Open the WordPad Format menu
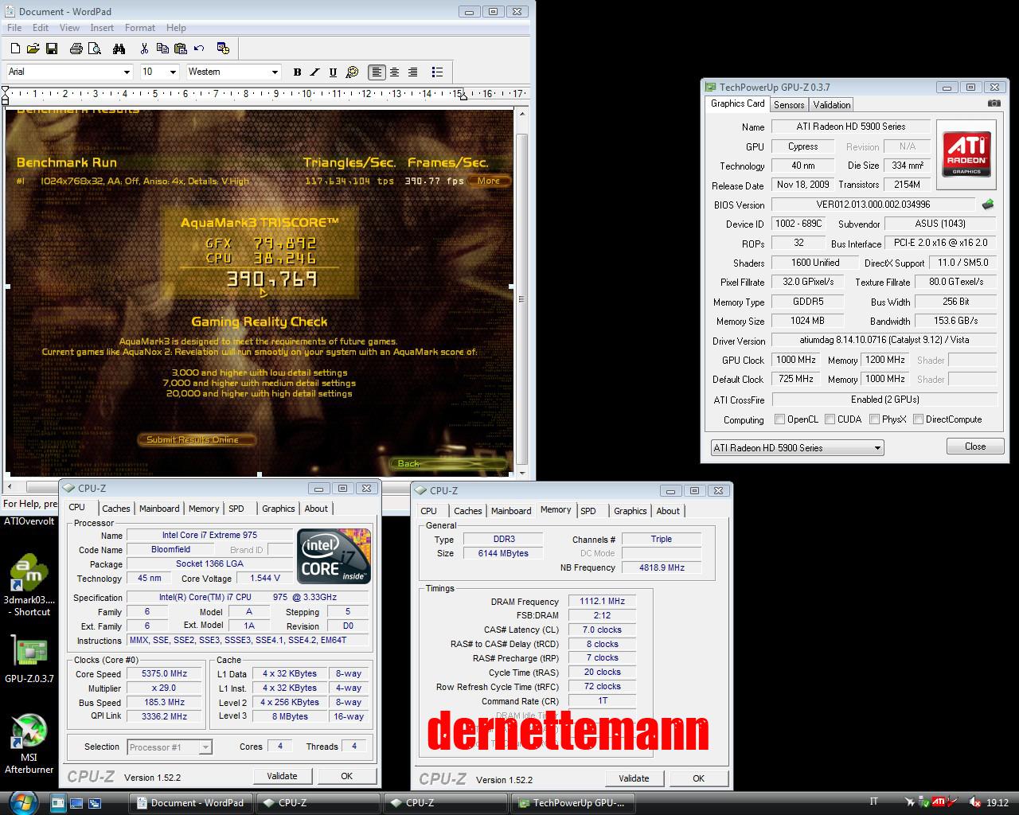The width and height of the screenshot is (1019, 815). coord(140,28)
